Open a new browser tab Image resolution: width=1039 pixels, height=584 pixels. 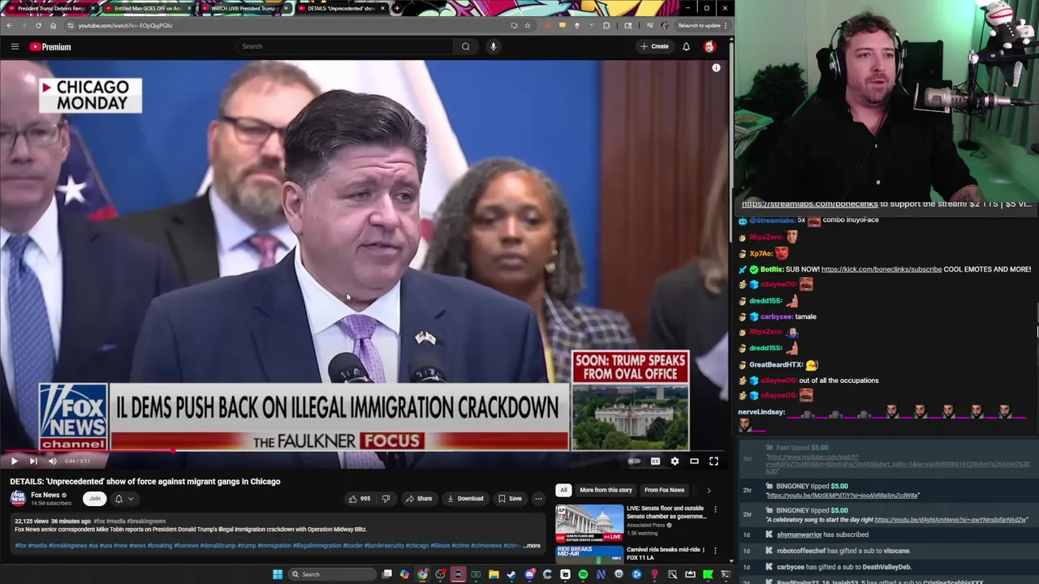point(396,8)
